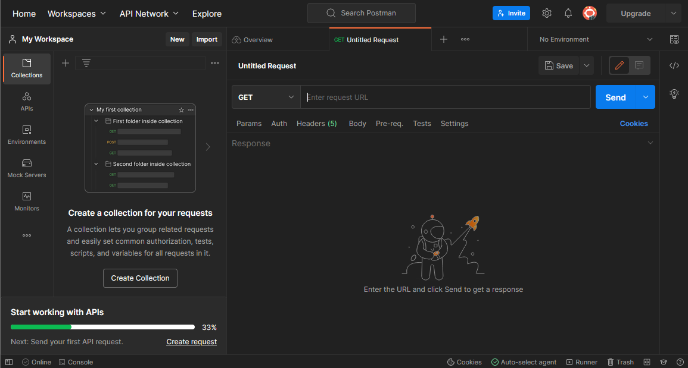The height and width of the screenshot is (368, 688).
Task: Open the code snippet panel icon
Action: [x=674, y=65]
